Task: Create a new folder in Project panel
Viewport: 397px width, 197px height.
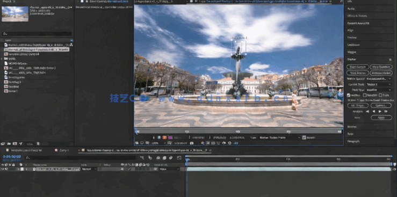Action: point(9,144)
